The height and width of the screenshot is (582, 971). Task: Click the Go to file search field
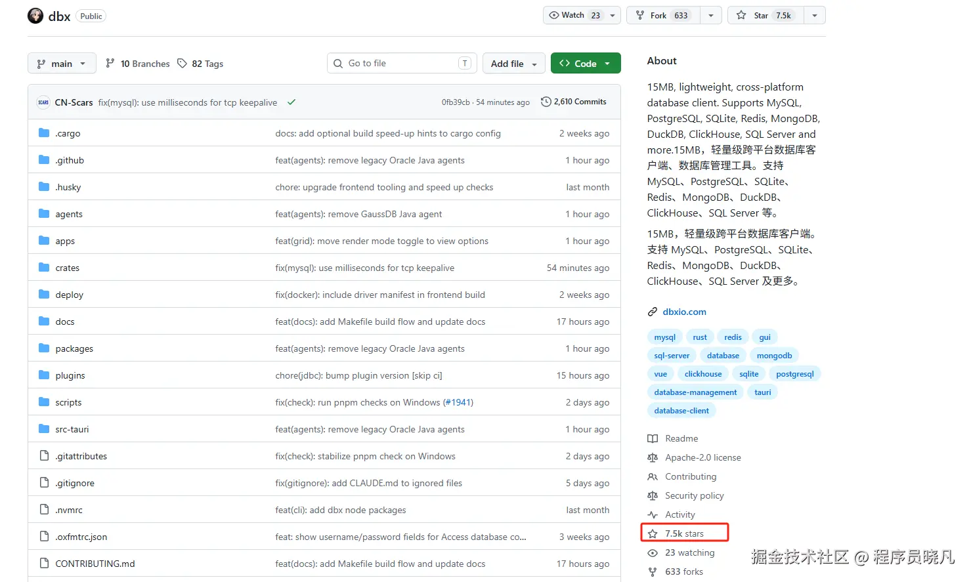coord(402,64)
